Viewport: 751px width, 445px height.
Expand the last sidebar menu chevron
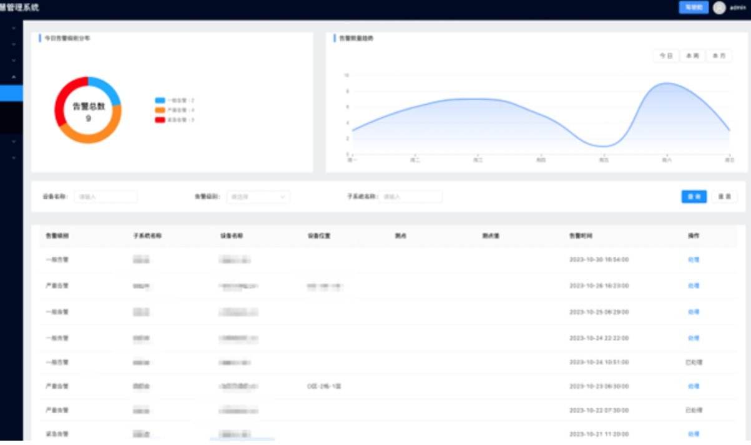14,158
